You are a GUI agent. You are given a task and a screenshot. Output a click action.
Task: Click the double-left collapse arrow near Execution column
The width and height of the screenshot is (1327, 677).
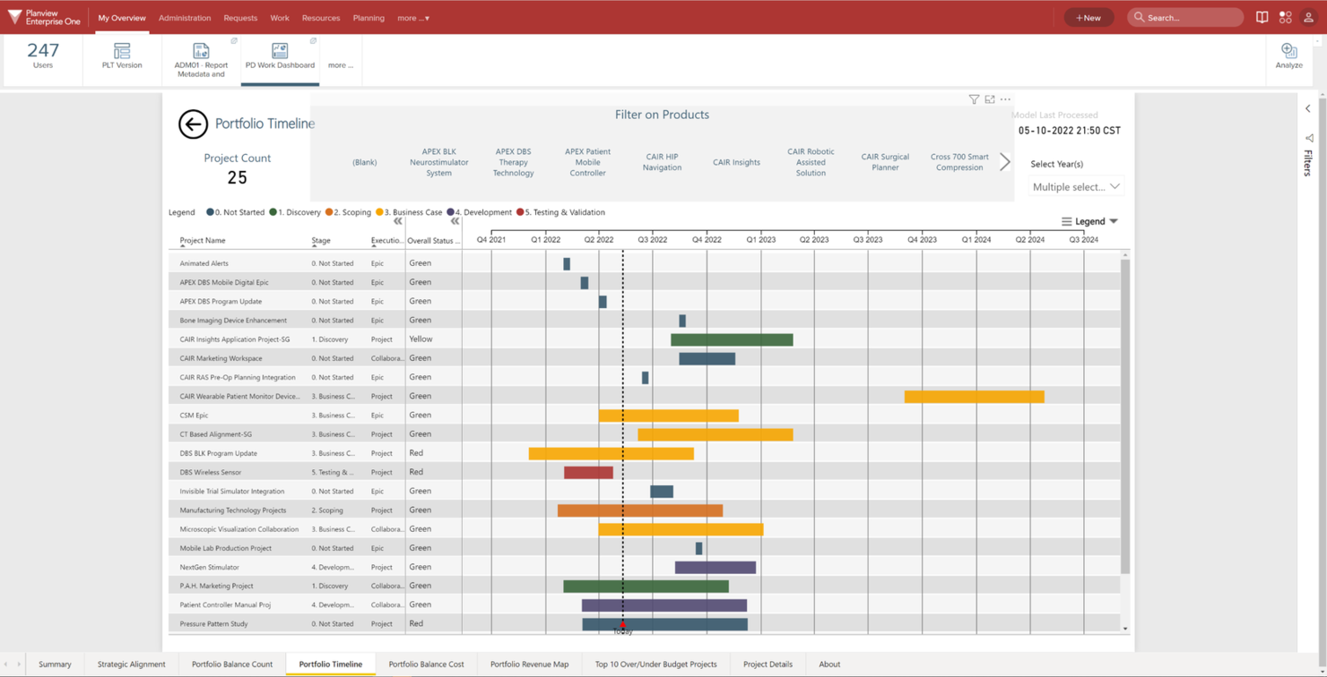(398, 221)
